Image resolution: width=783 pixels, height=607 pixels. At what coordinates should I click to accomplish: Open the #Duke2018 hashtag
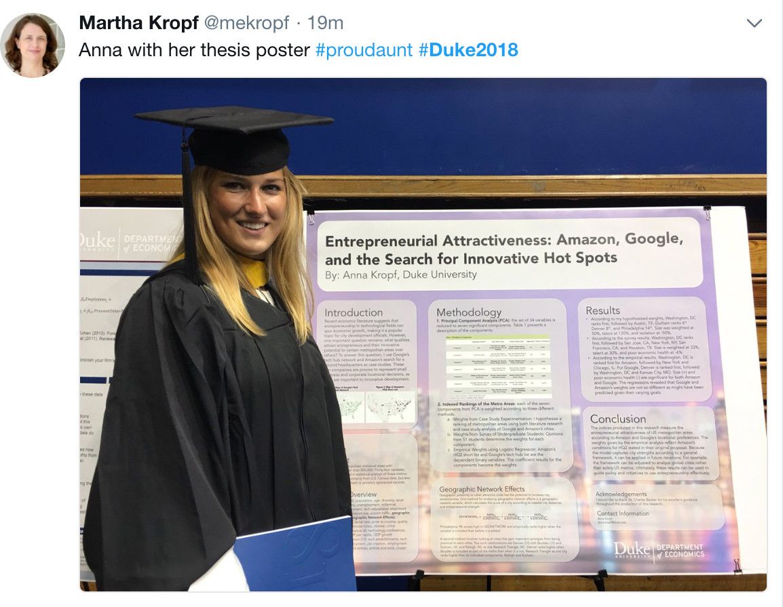click(468, 50)
